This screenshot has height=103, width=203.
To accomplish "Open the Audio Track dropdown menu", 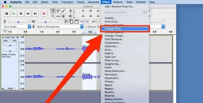I will [x=12, y=37].
